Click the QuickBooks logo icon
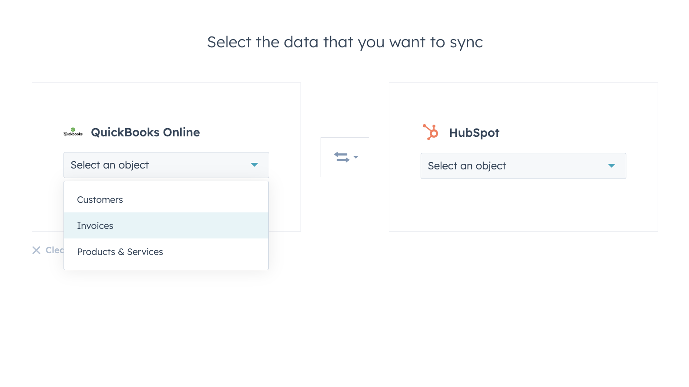Viewport: 689px width, 387px height. [73, 132]
